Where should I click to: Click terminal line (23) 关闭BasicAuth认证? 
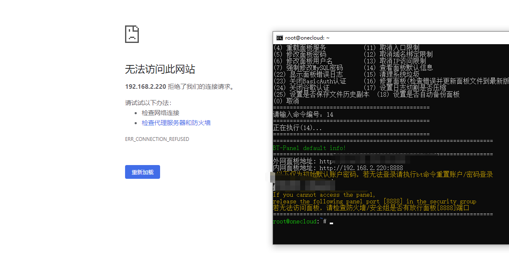tap(310, 81)
